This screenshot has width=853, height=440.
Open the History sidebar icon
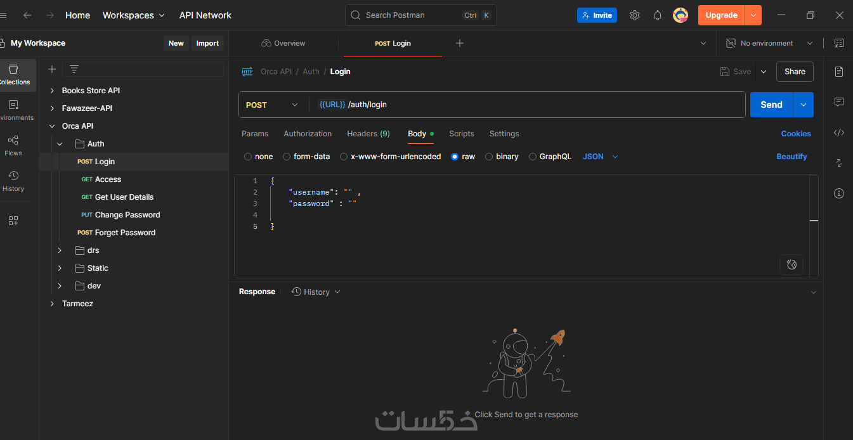pyautogui.click(x=13, y=181)
